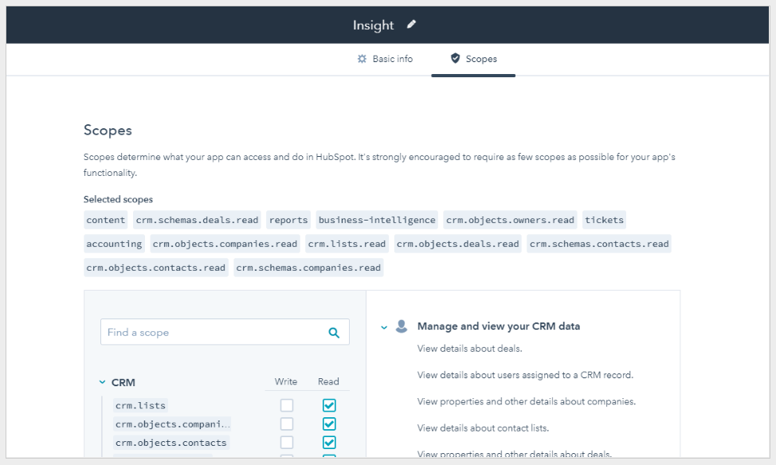Image resolution: width=776 pixels, height=465 pixels.
Task: Collapse the Manage and view your CRM data group
Action: tap(385, 326)
